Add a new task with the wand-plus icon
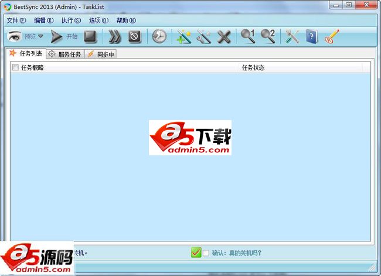This screenshot has height=276, width=381. click(184, 37)
